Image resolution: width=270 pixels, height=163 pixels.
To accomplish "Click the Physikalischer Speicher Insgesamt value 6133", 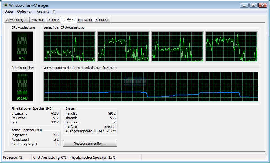I will click(x=55, y=113).
